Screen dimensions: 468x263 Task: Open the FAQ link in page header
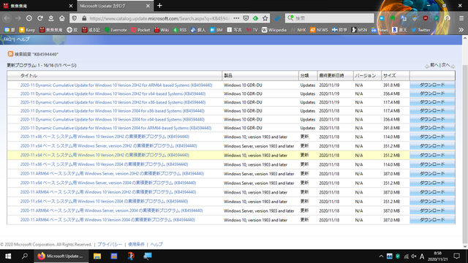pos(8,39)
